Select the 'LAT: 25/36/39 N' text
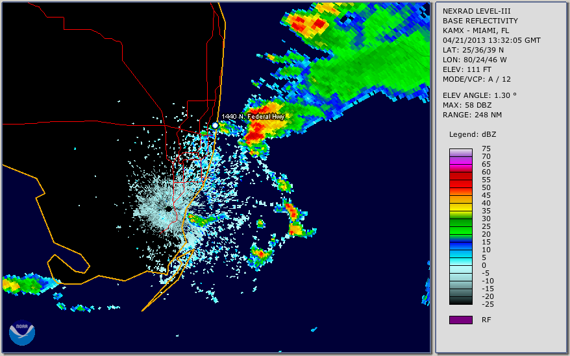Image resolution: width=570 pixels, height=356 pixels. 473,50
